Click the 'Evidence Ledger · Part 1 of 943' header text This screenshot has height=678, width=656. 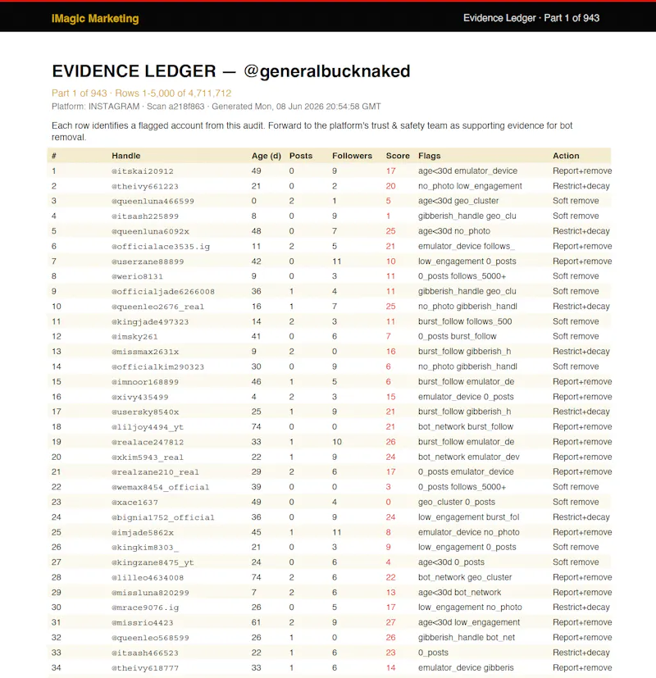(531, 18)
